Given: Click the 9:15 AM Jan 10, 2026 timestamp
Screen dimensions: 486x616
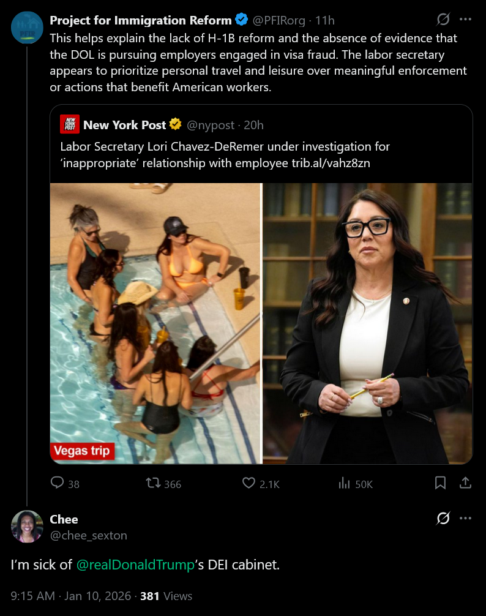Looking at the screenshot, I should point(70,596).
